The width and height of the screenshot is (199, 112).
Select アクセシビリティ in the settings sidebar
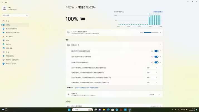(10, 56)
